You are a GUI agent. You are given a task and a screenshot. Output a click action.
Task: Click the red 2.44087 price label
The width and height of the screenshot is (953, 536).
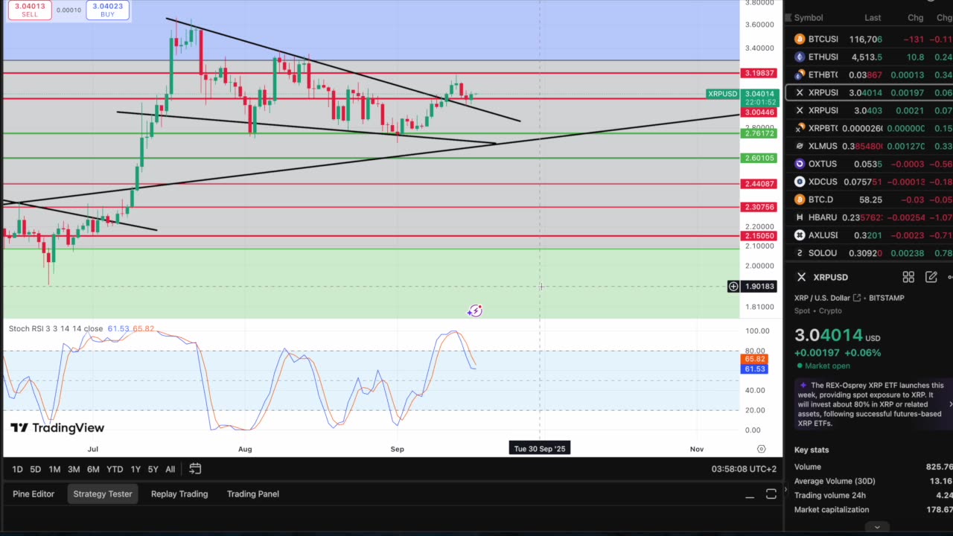coord(759,184)
